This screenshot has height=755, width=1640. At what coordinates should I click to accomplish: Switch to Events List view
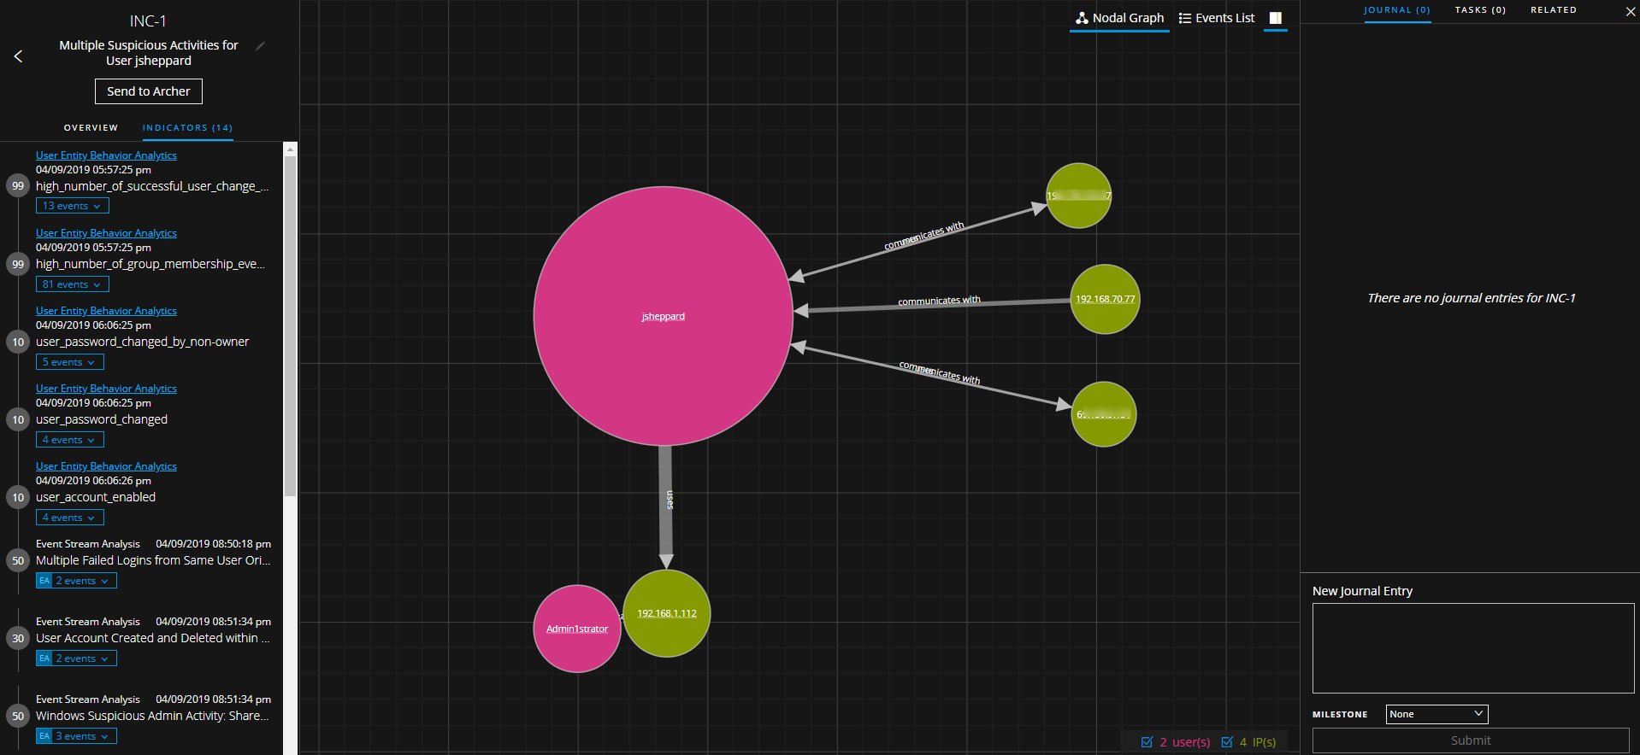(x=1216, y=18)
